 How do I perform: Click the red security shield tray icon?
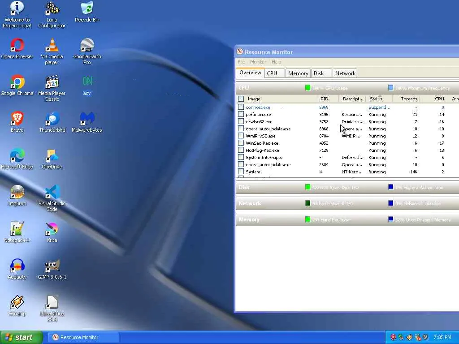tap(393, 337)
